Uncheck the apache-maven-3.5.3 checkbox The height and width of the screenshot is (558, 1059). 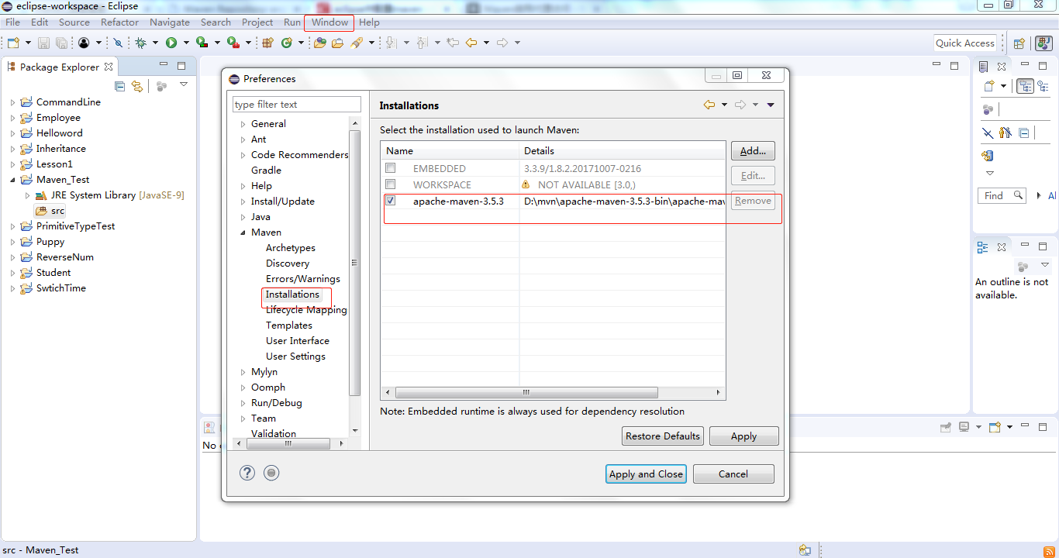391,201
